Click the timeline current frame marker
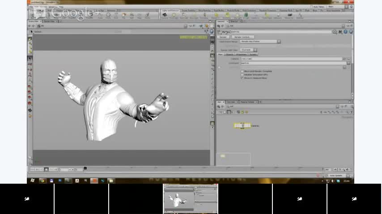The width and height of the screenshot is (382, 214). coord(85,168)
